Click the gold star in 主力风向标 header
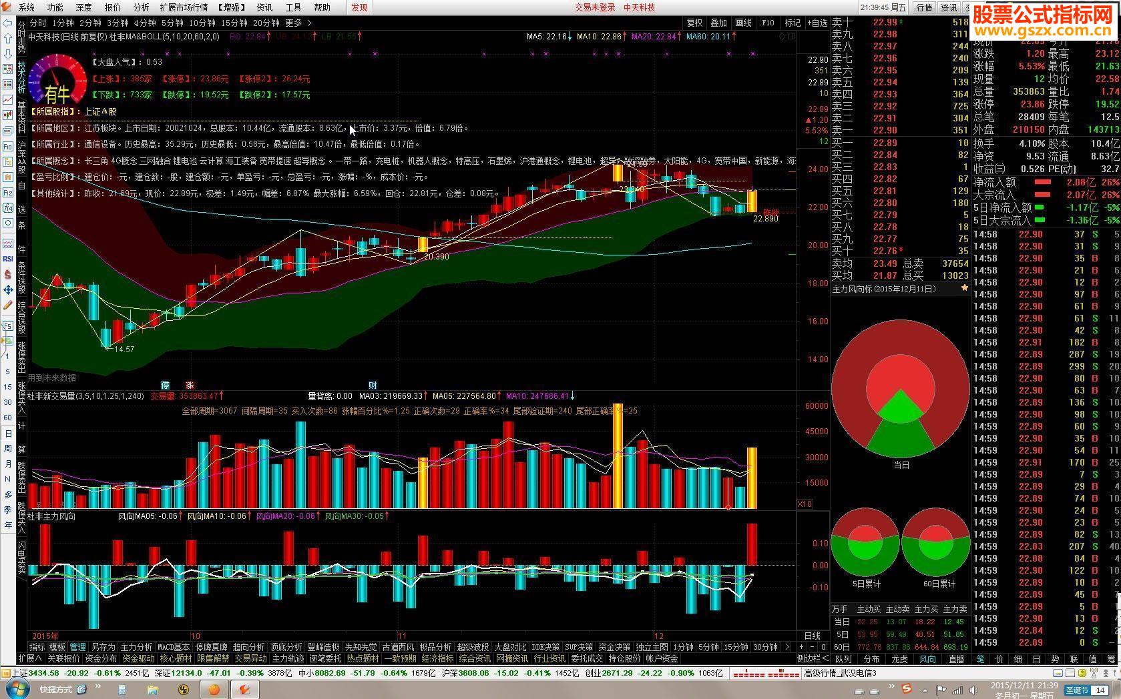The height and width of the screenshot is (699, 1121). [x=964, y=288]
